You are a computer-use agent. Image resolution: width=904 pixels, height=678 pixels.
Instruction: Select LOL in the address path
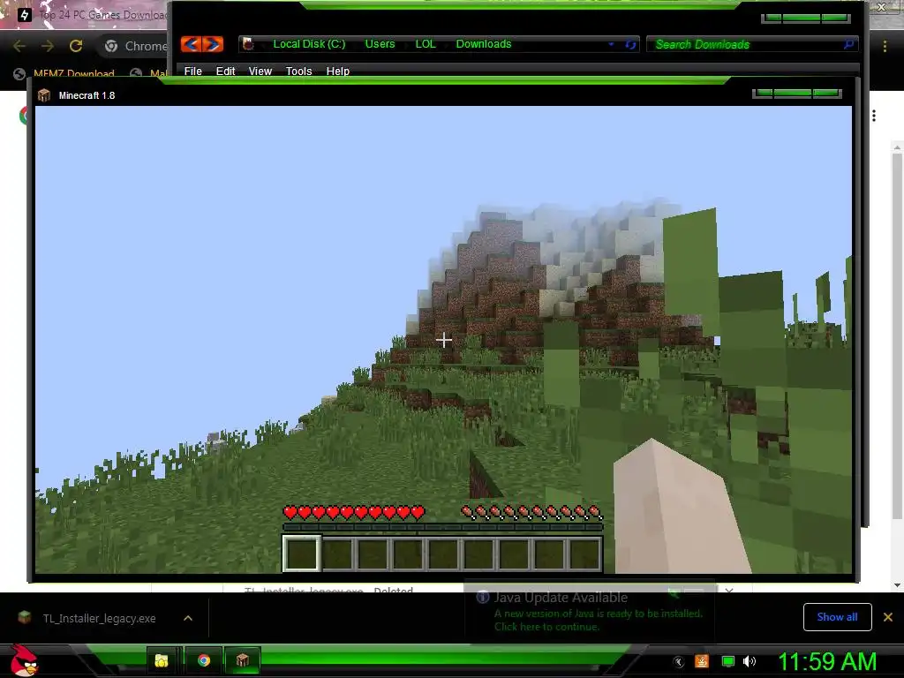[426, 44]
